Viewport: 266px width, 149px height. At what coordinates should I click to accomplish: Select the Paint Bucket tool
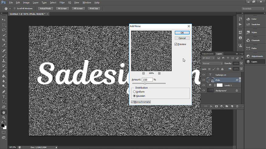tap(4, 76)
